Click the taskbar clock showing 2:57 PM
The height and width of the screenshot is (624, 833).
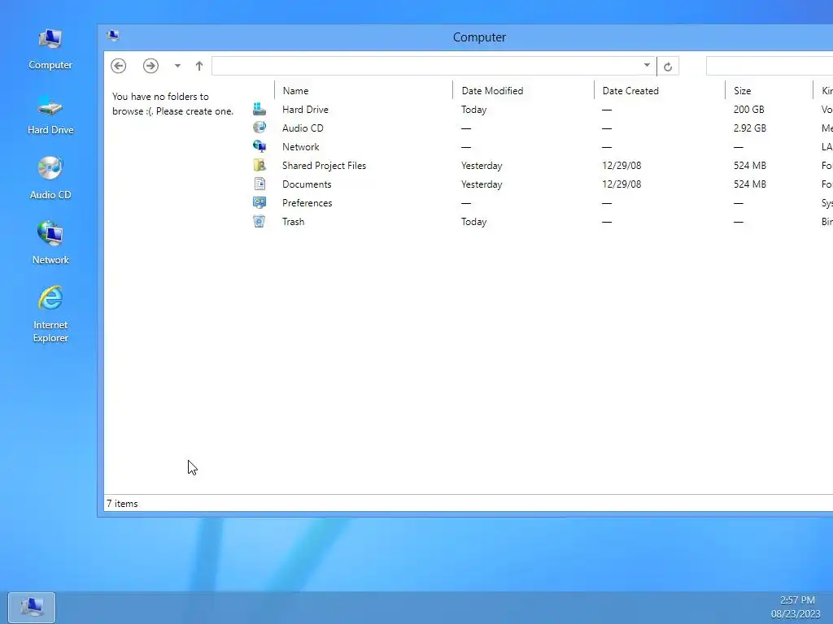[x=797, y=600]
